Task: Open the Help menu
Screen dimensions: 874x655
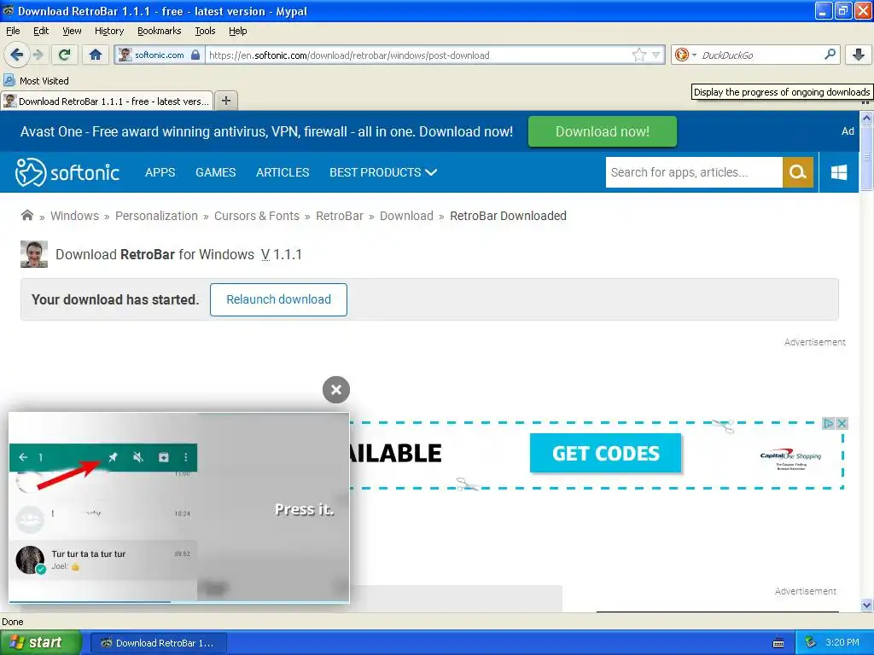Action: [238, 31]
